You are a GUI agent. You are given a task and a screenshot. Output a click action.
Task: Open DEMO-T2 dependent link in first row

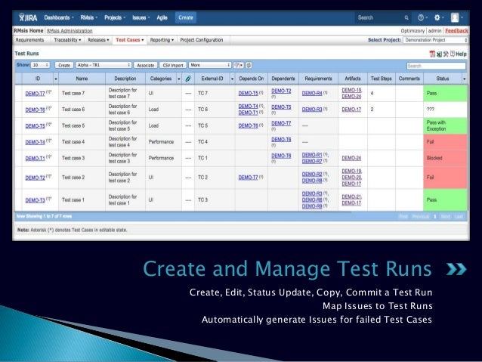click(281, 91)
